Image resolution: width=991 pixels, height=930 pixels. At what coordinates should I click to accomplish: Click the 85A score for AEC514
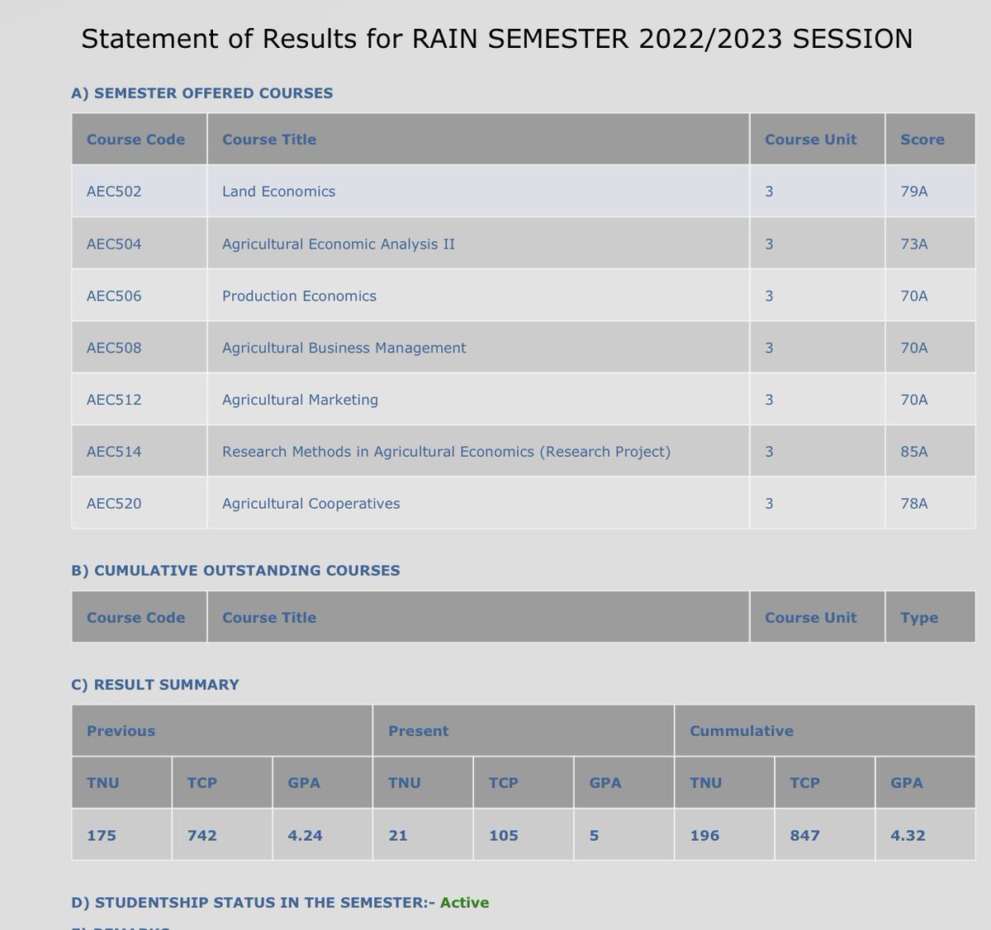click(x=914, y=452)
